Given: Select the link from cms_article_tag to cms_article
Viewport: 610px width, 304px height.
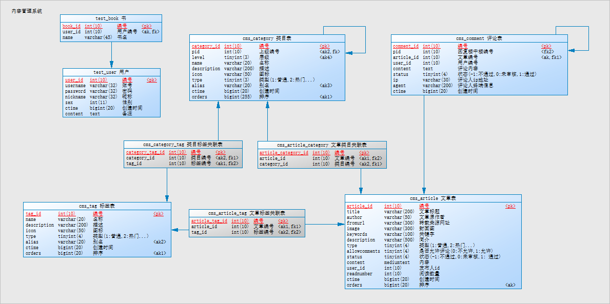Looking at the screenshot, I should [x=325, y=225].
